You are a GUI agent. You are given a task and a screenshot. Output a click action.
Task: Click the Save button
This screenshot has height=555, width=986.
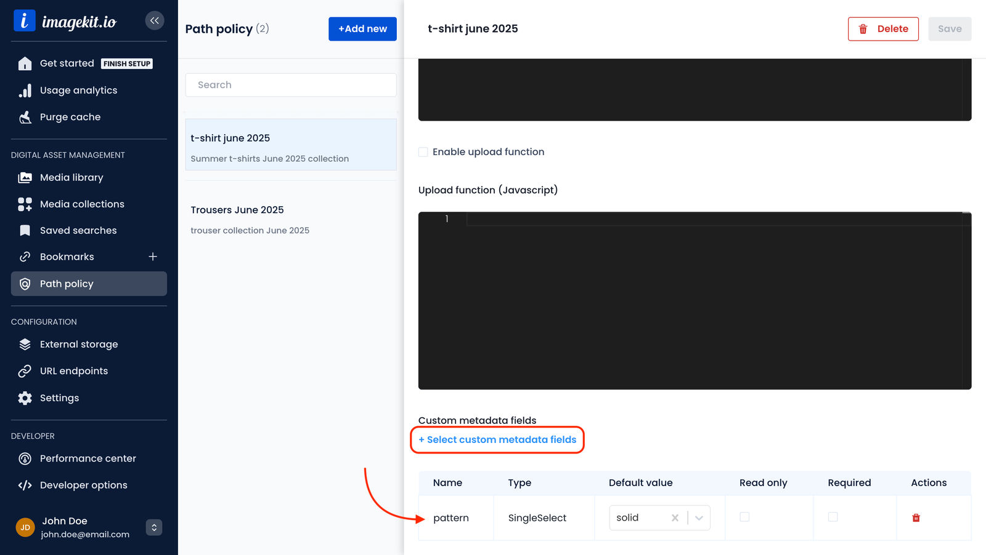950,29
